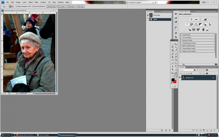This screenshot has width=219, height=137.
Task: Select the Healing Brush tool
Action: click(x=173, y=54)
